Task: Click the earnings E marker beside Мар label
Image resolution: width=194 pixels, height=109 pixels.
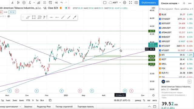Action: click(80, 91)
